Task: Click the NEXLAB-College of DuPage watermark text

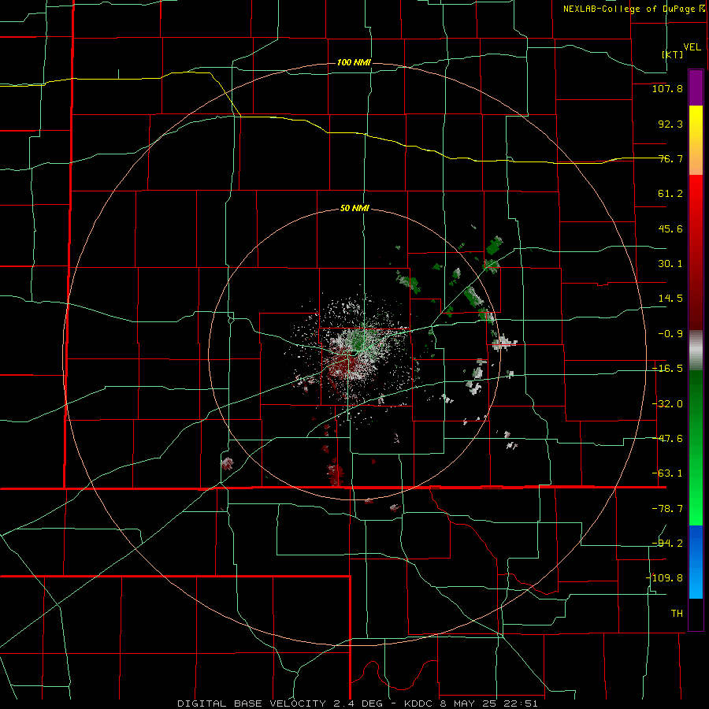Action: click(633, 9)
